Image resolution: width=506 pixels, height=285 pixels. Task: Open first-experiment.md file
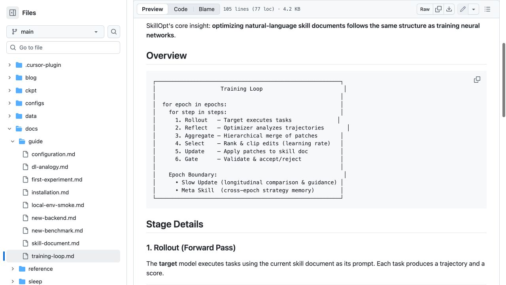pos(57,179)
